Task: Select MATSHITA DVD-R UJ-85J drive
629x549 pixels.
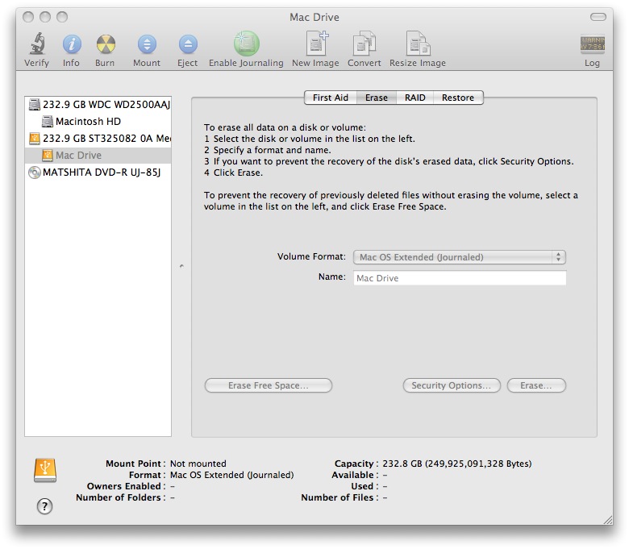Action: click(x=98, y=173)
